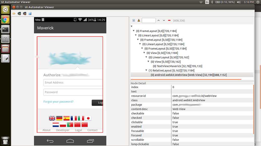
Task: Open a saved UI dump file
Action: tap(14, 14)
